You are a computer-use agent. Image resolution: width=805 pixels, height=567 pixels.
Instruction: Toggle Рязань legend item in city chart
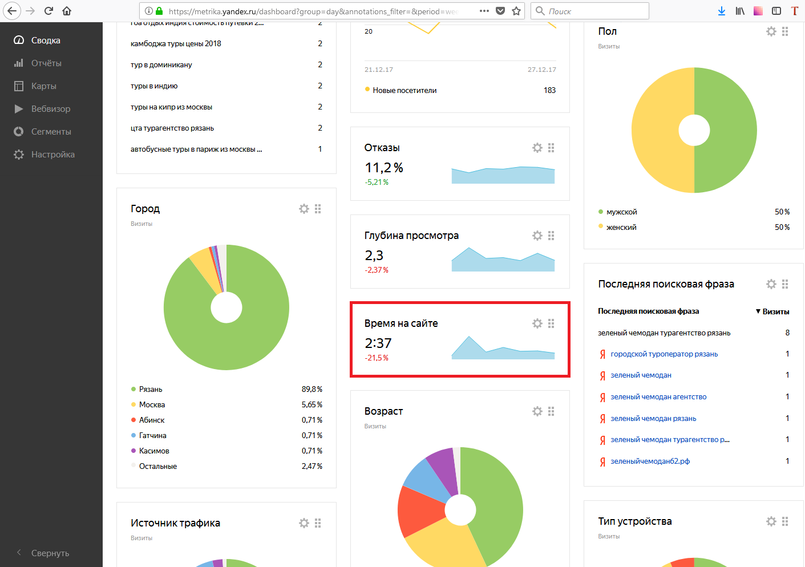(x=151, y=389)
